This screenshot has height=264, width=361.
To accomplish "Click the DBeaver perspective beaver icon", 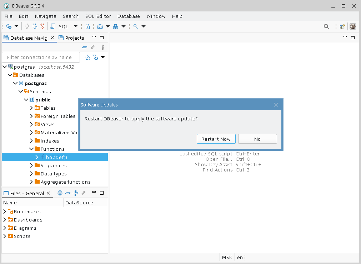I will click(353, 26).
